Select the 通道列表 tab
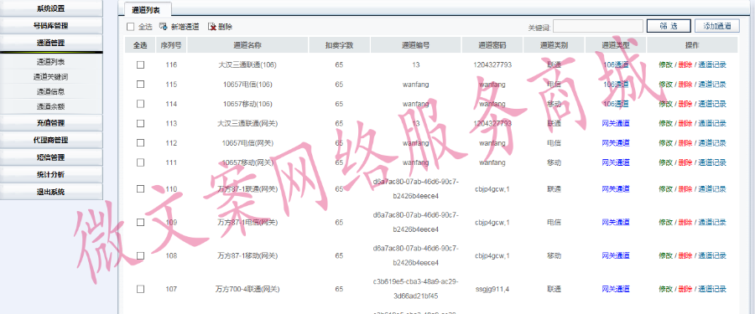755x314 pixels. (x=147, y=8)
